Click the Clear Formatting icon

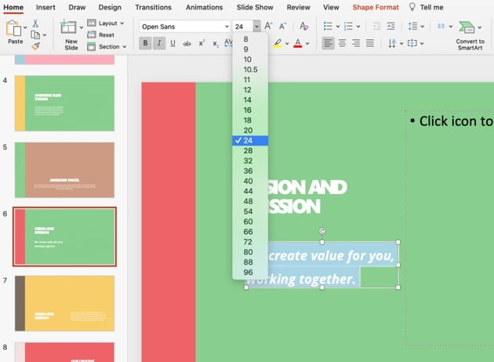click(304, 27)
